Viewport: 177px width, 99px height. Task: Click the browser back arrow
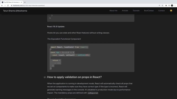click(2, 5)
